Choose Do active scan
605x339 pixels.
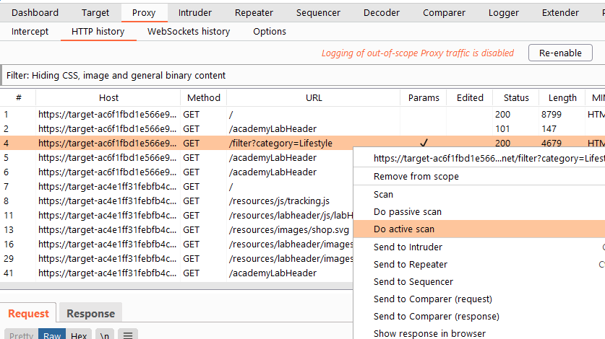click(479, 229)
